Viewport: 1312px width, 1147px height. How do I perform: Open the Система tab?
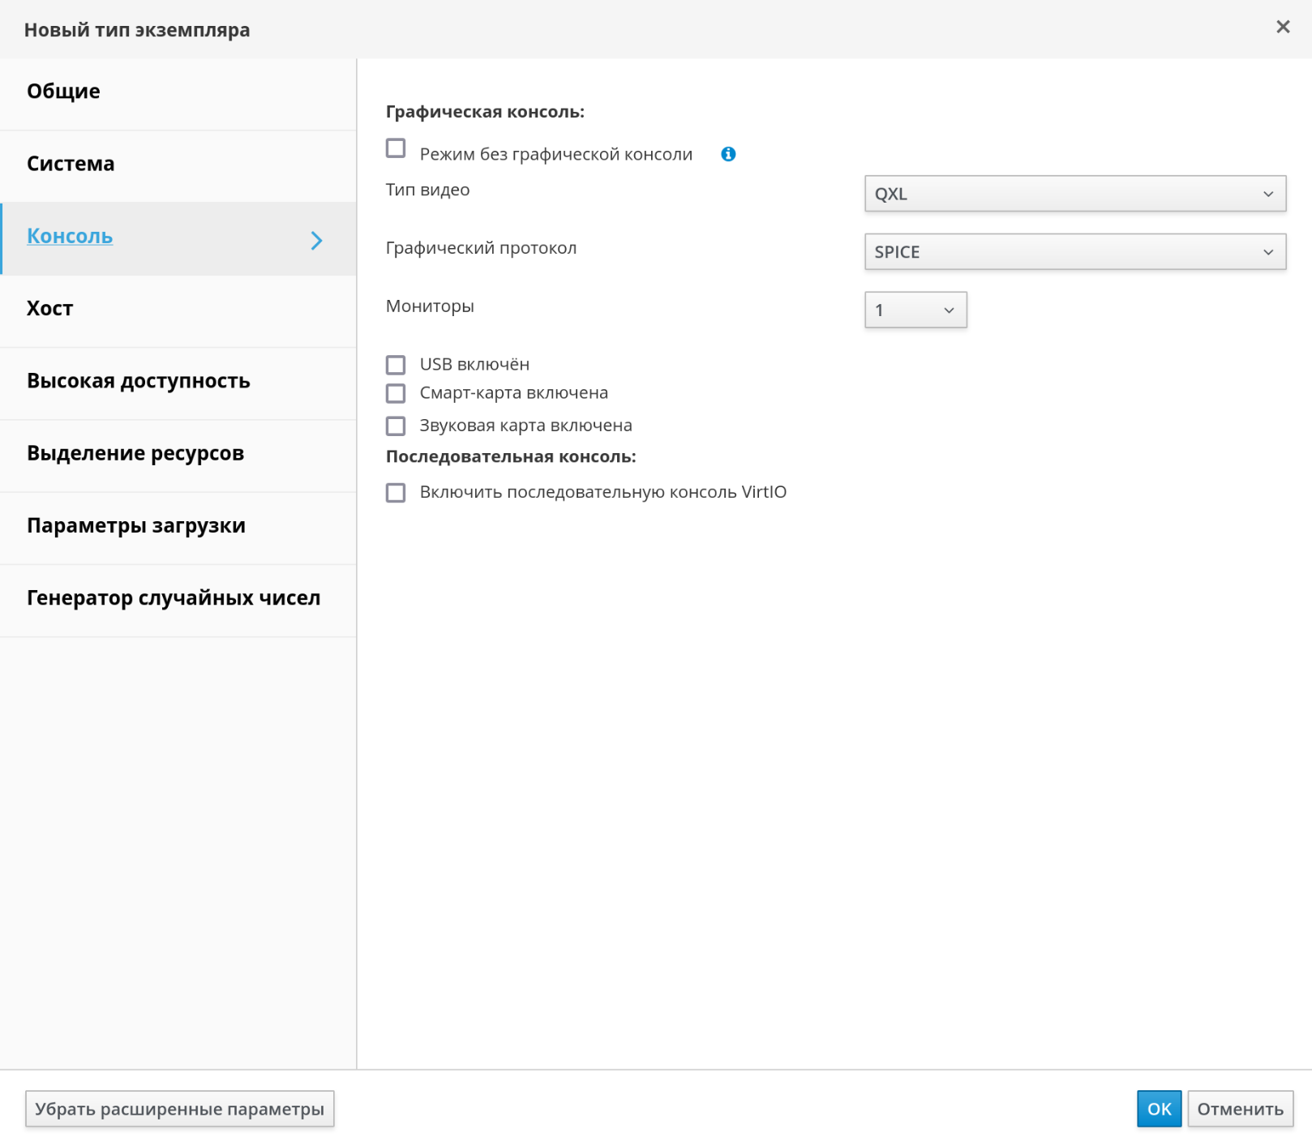(x=71, y=164)
